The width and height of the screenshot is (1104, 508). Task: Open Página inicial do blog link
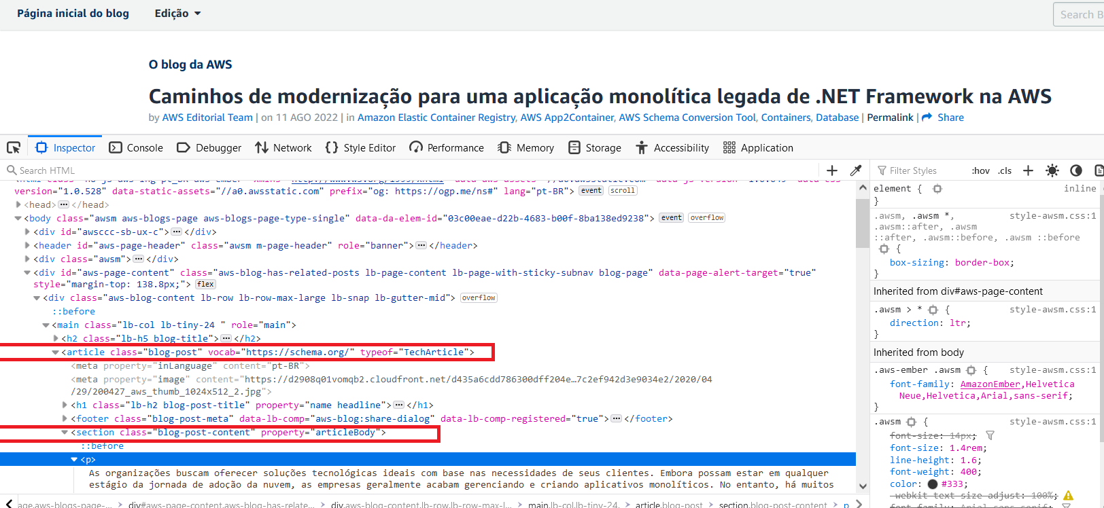[x=73, y=14]
